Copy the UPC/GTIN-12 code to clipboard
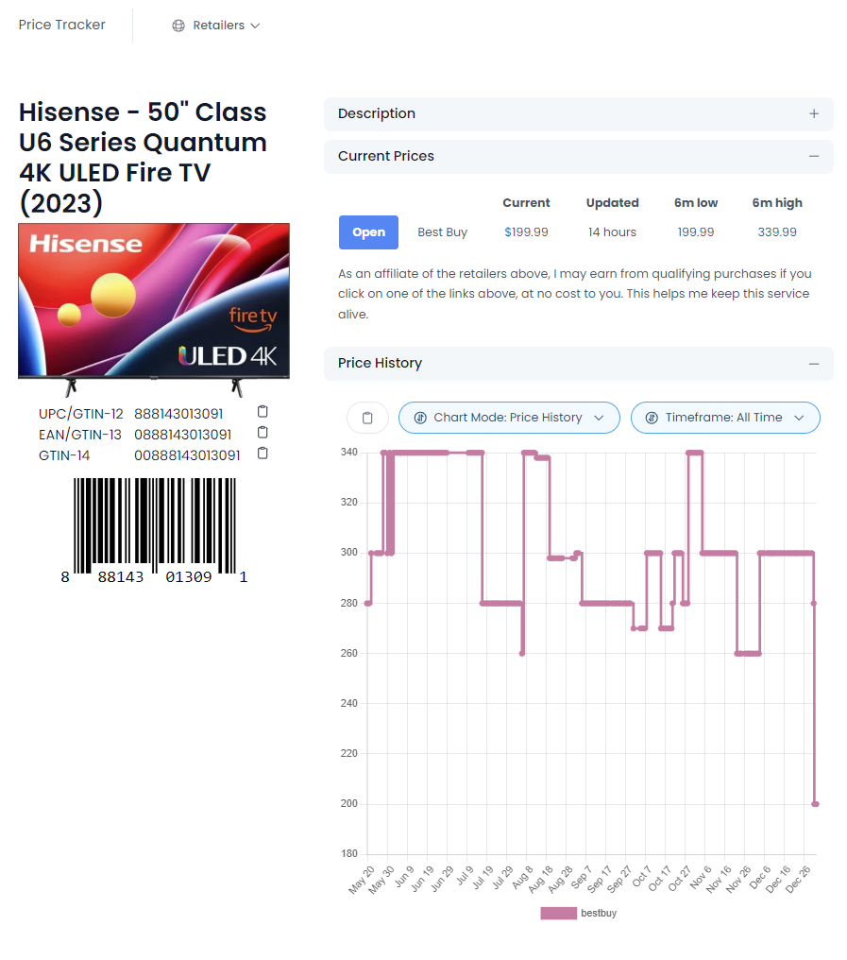847x960 pixels. 263,412
